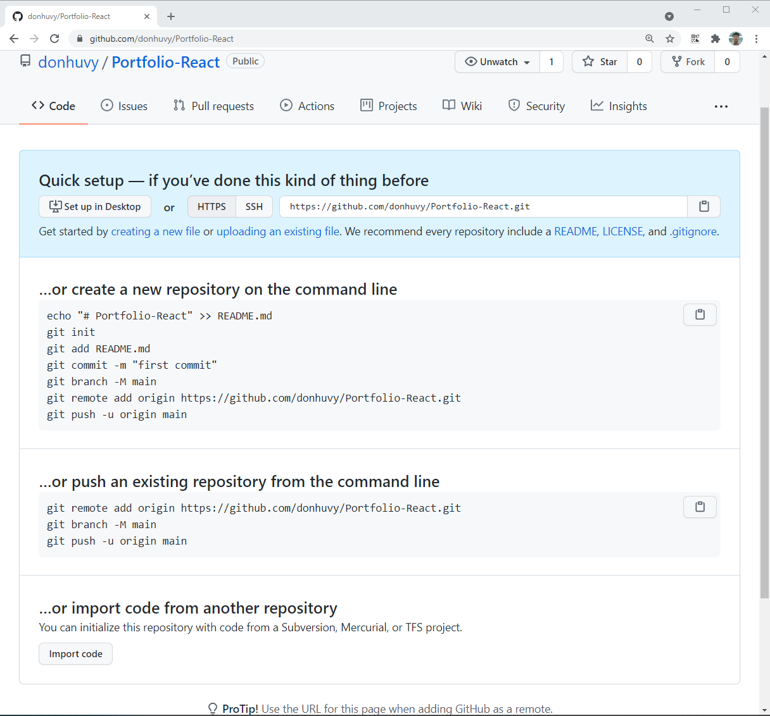This screenshot has width=770, height=716.
Task: Open a new browser tab
Action: pyautogui.click(x=171, y=16)
